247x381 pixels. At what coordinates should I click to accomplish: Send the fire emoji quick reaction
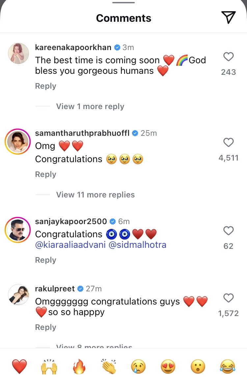(79, 366)
